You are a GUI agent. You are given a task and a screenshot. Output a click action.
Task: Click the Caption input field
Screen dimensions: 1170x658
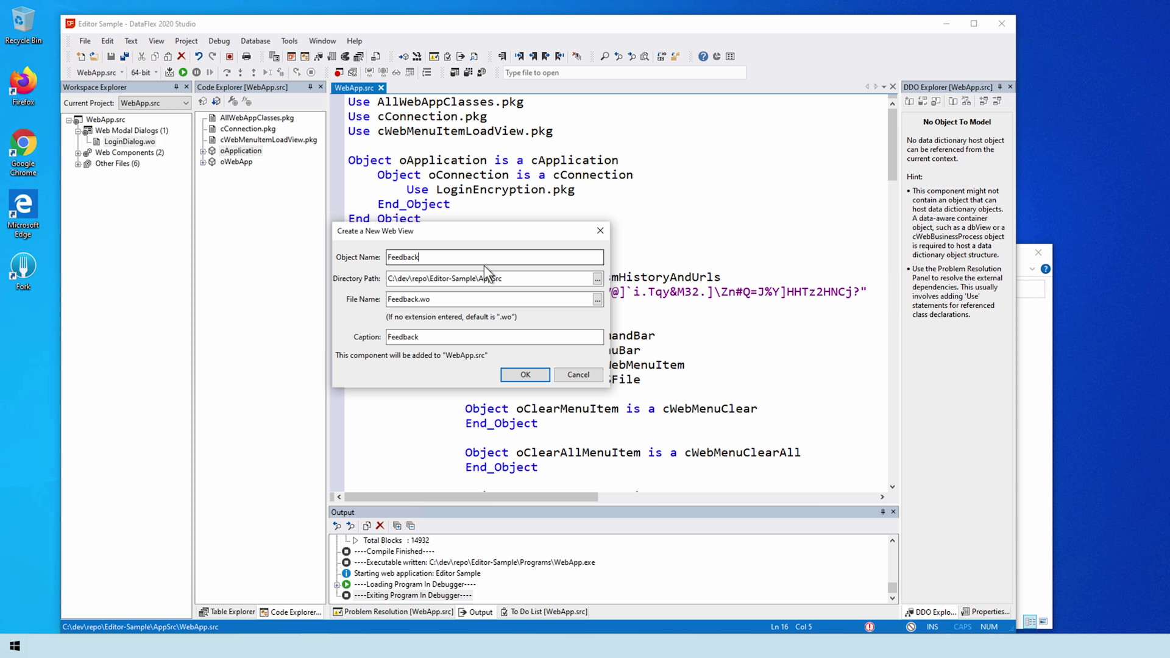(x=494, y=337)
